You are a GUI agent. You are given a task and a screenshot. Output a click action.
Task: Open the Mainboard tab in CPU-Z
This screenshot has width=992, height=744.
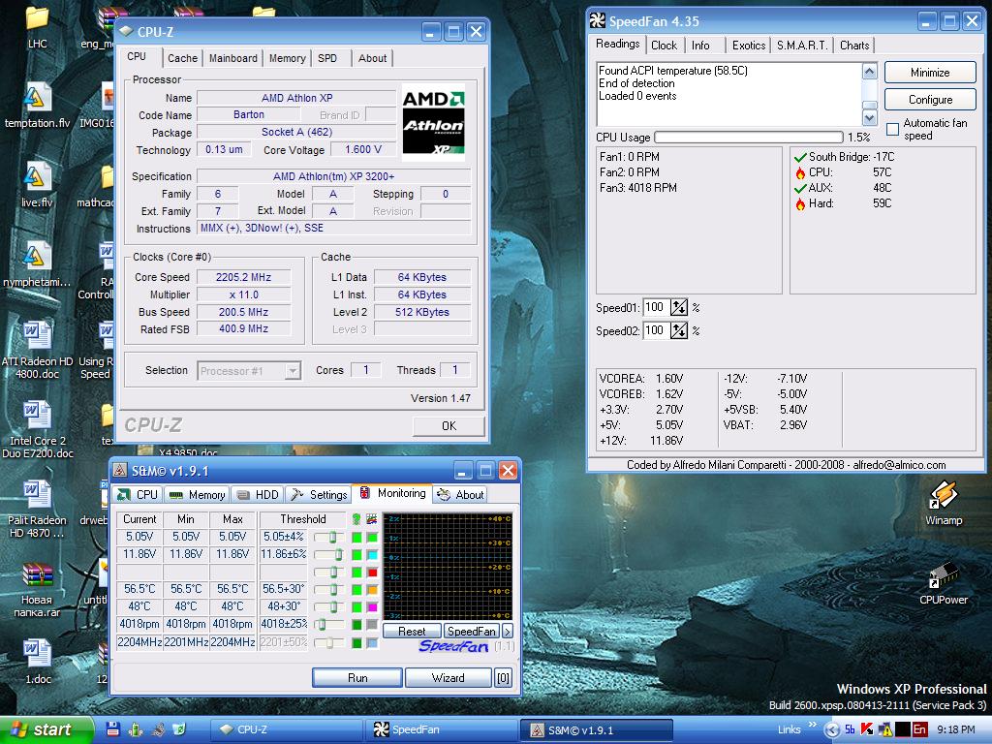coord(232,58)
